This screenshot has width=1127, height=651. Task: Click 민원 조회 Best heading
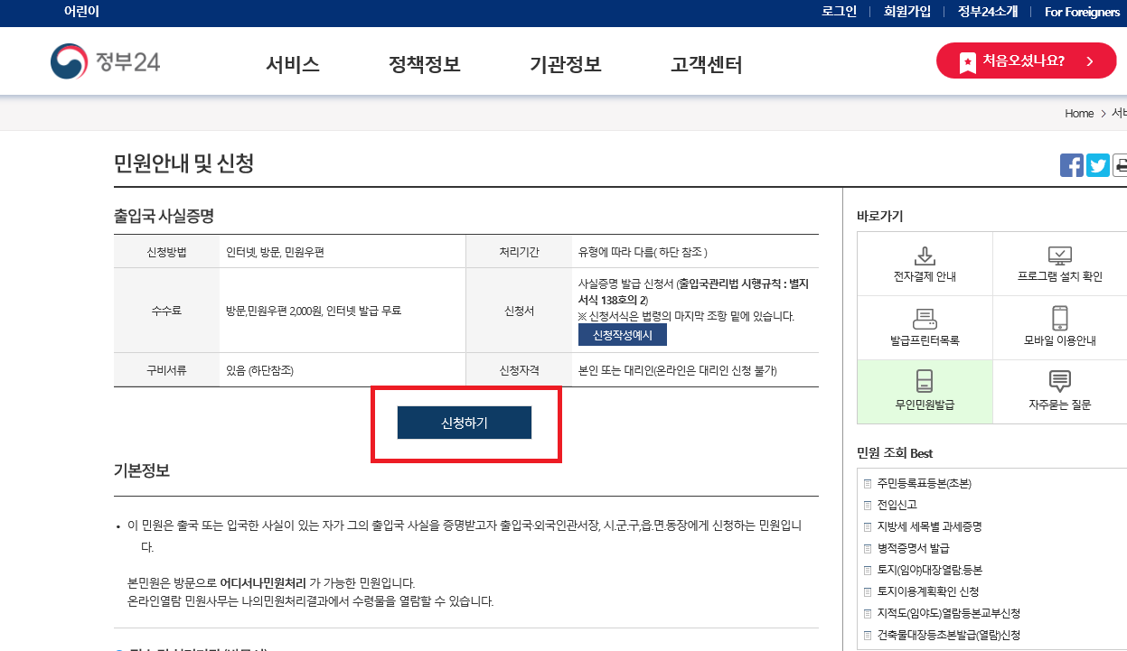895,452
